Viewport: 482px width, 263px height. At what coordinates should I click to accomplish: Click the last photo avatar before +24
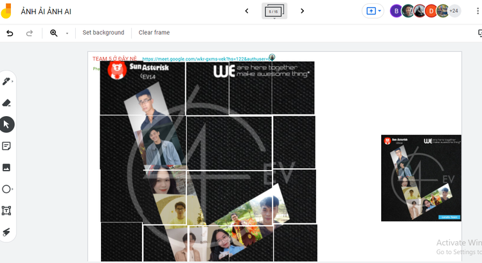[443, 11]
